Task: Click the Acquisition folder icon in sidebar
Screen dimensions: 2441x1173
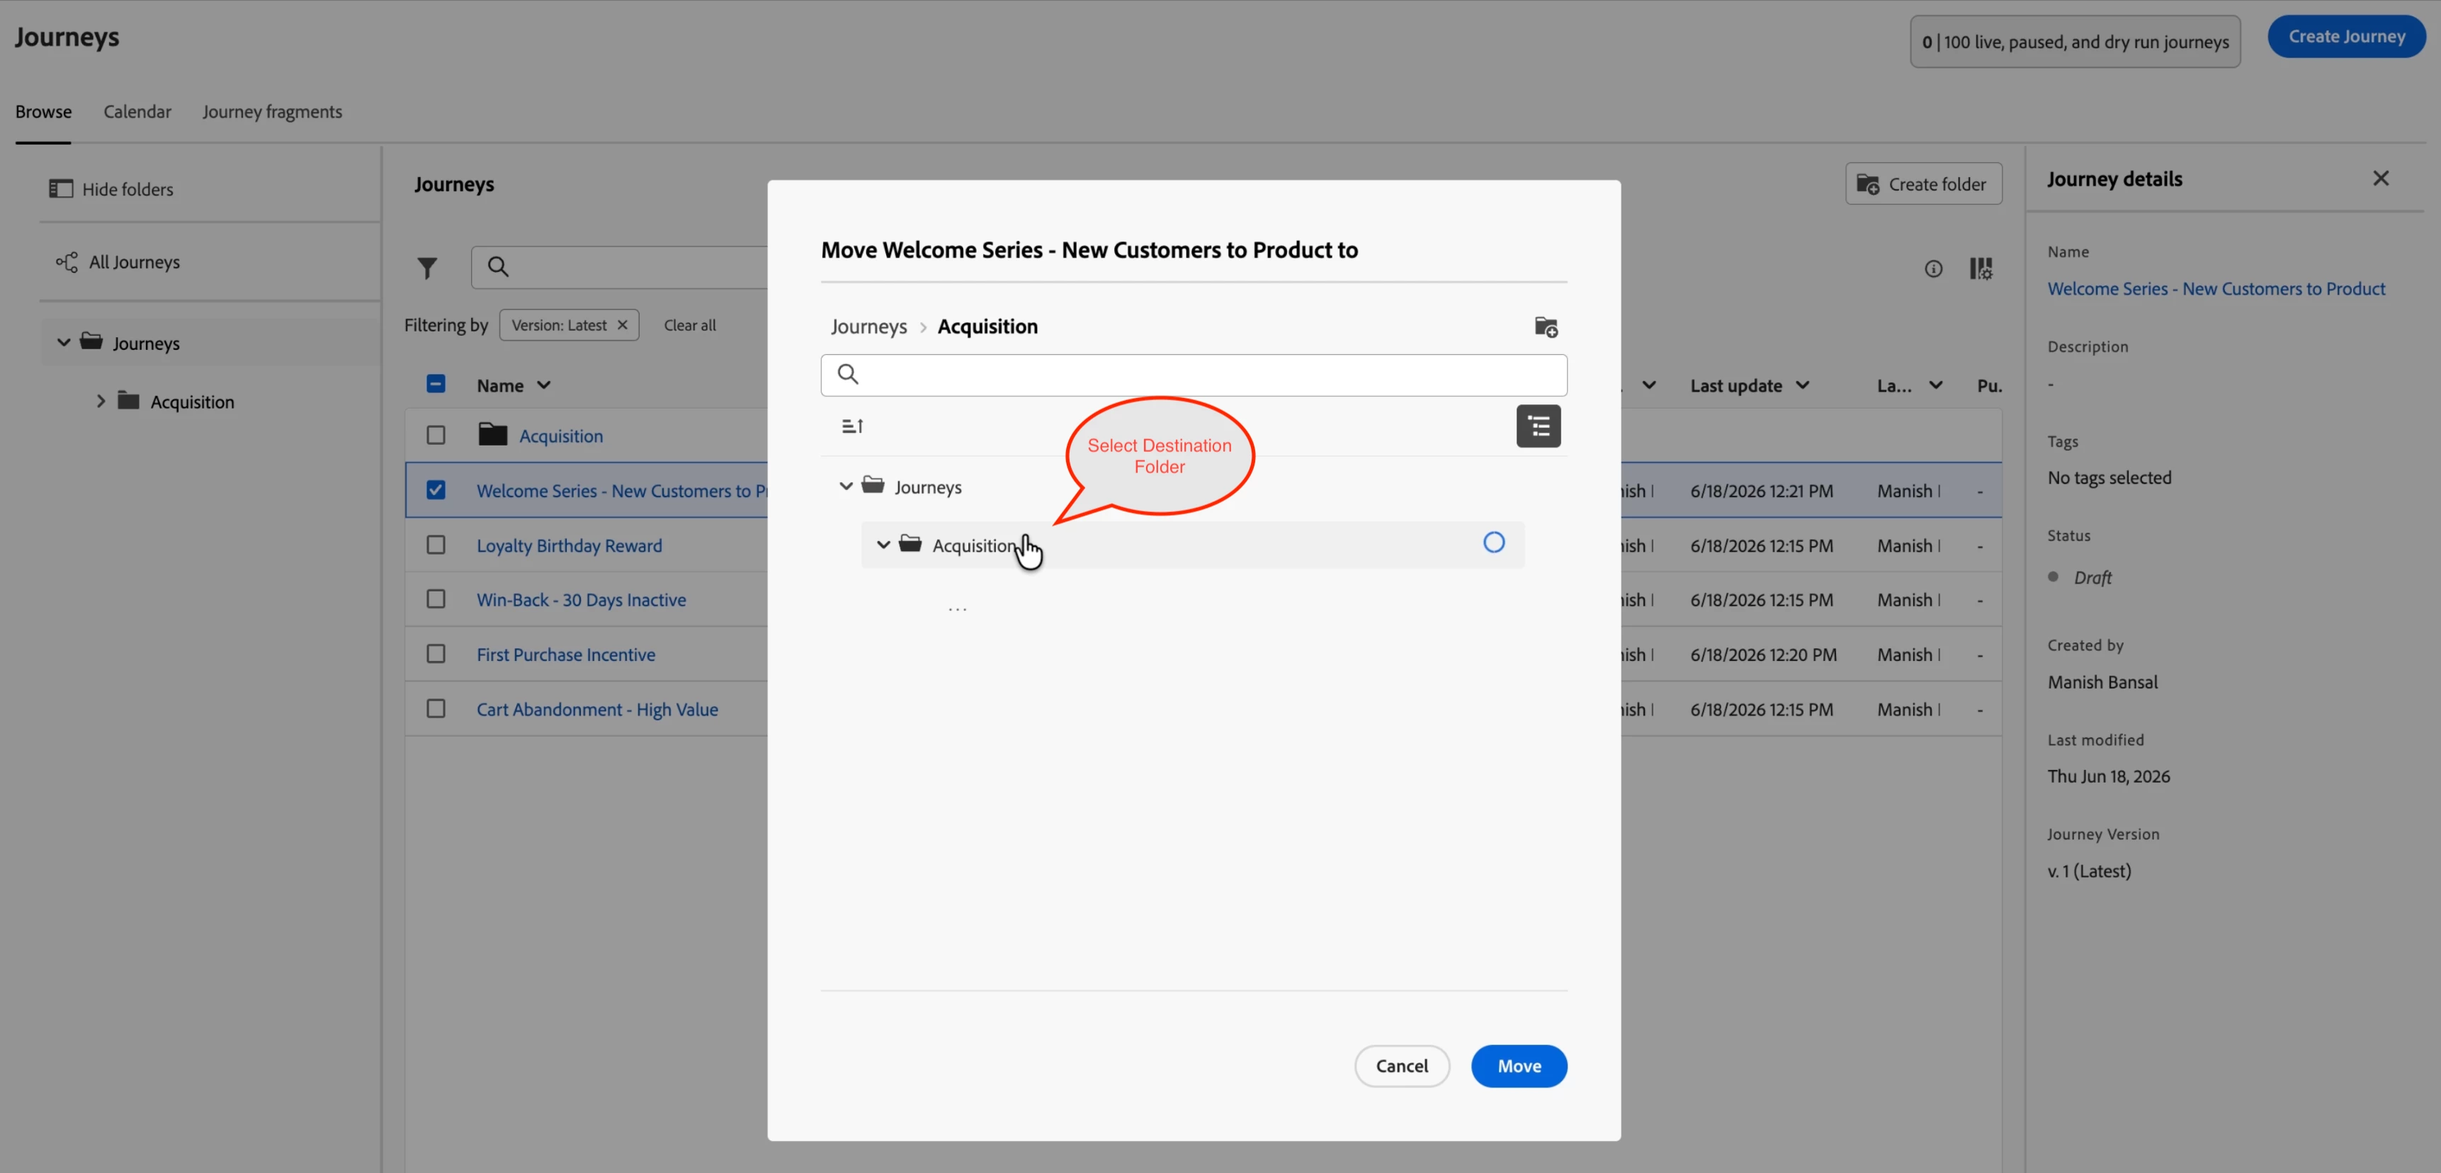Action: 128,399
